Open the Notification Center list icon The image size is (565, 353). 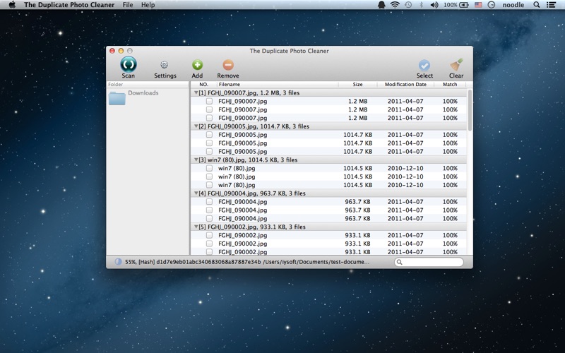point(551,5)
